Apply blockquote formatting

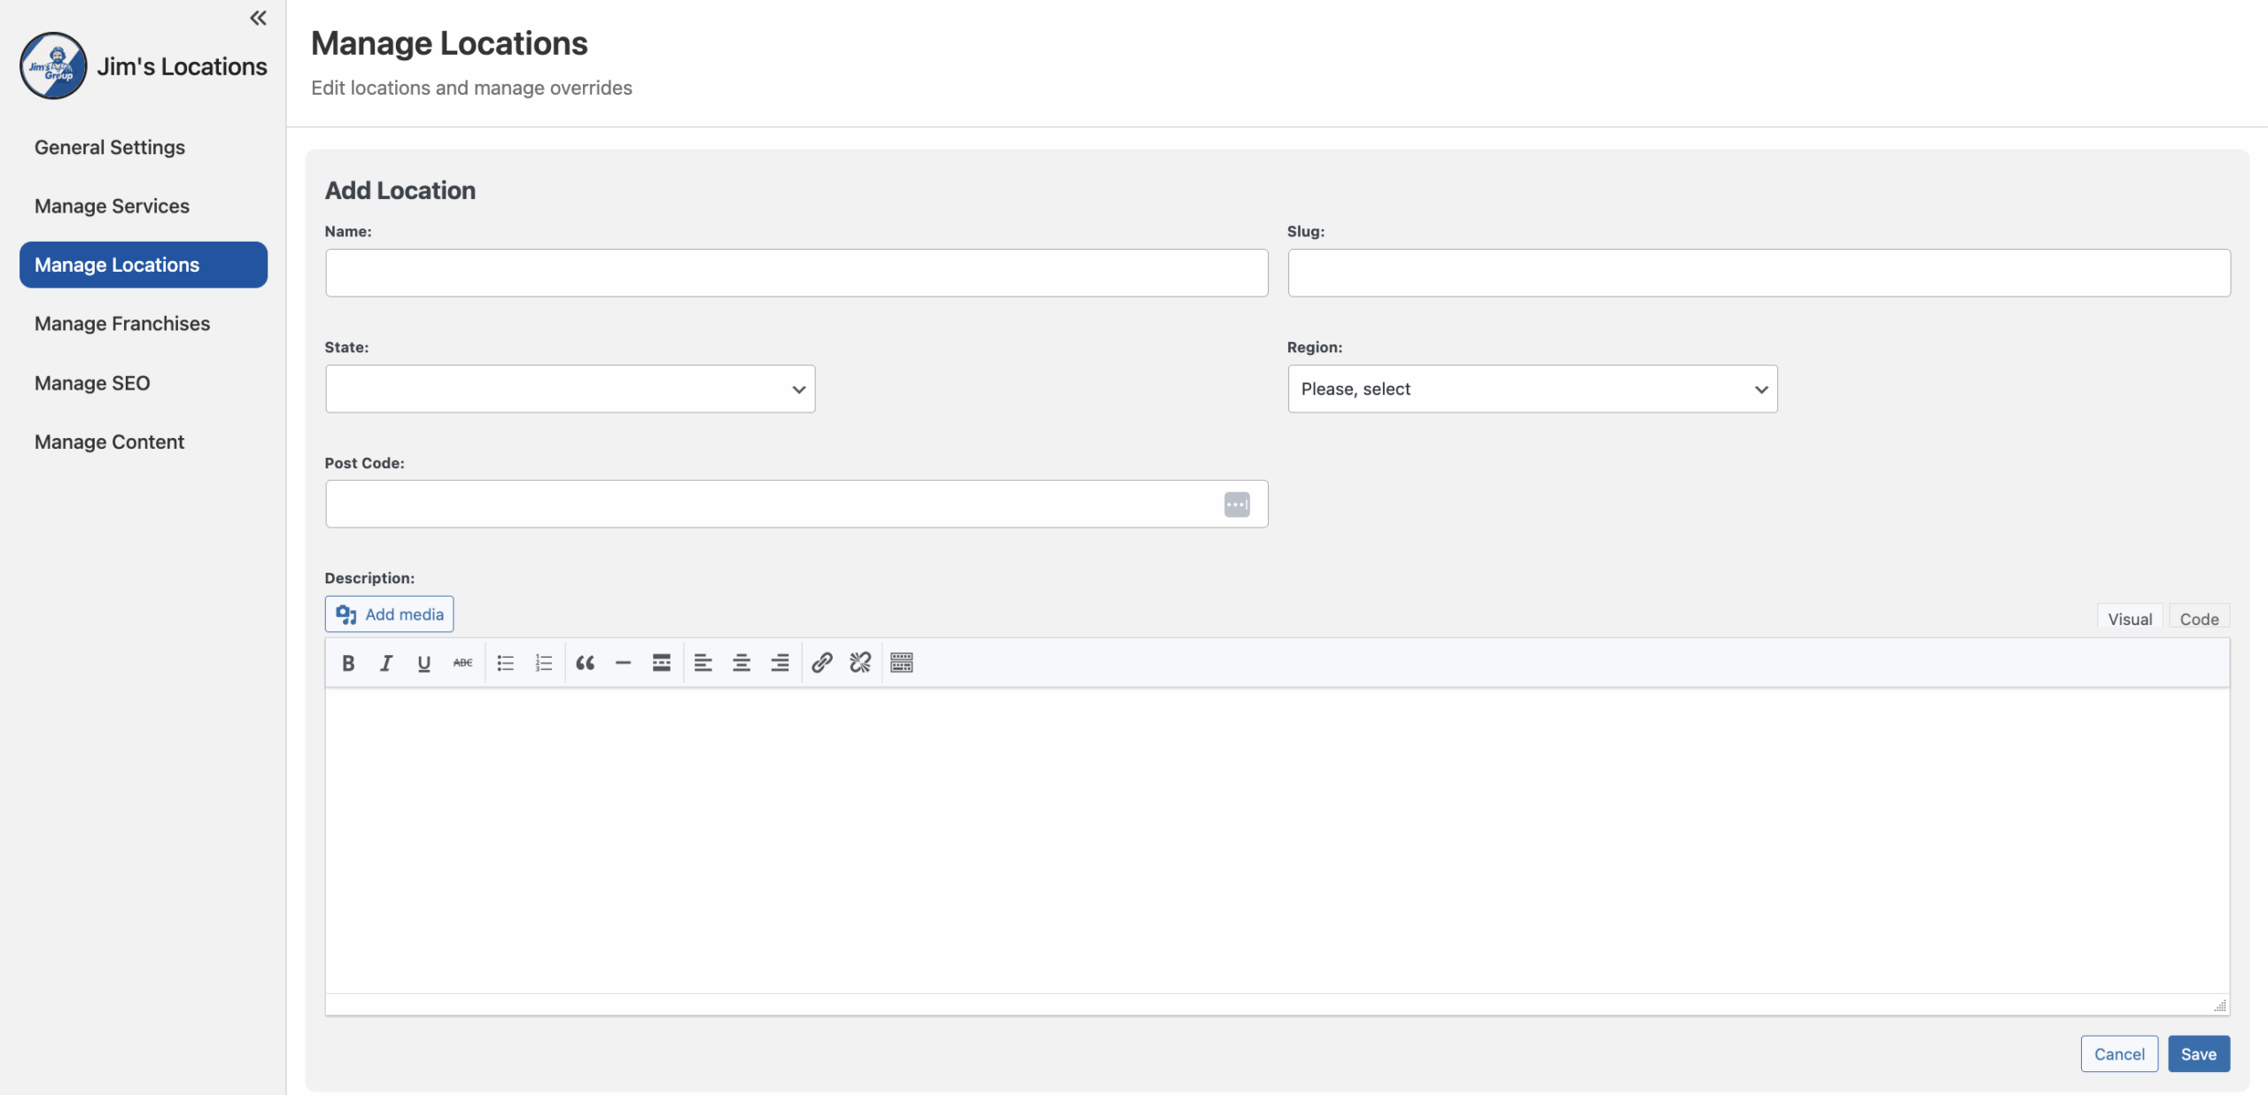585,663
